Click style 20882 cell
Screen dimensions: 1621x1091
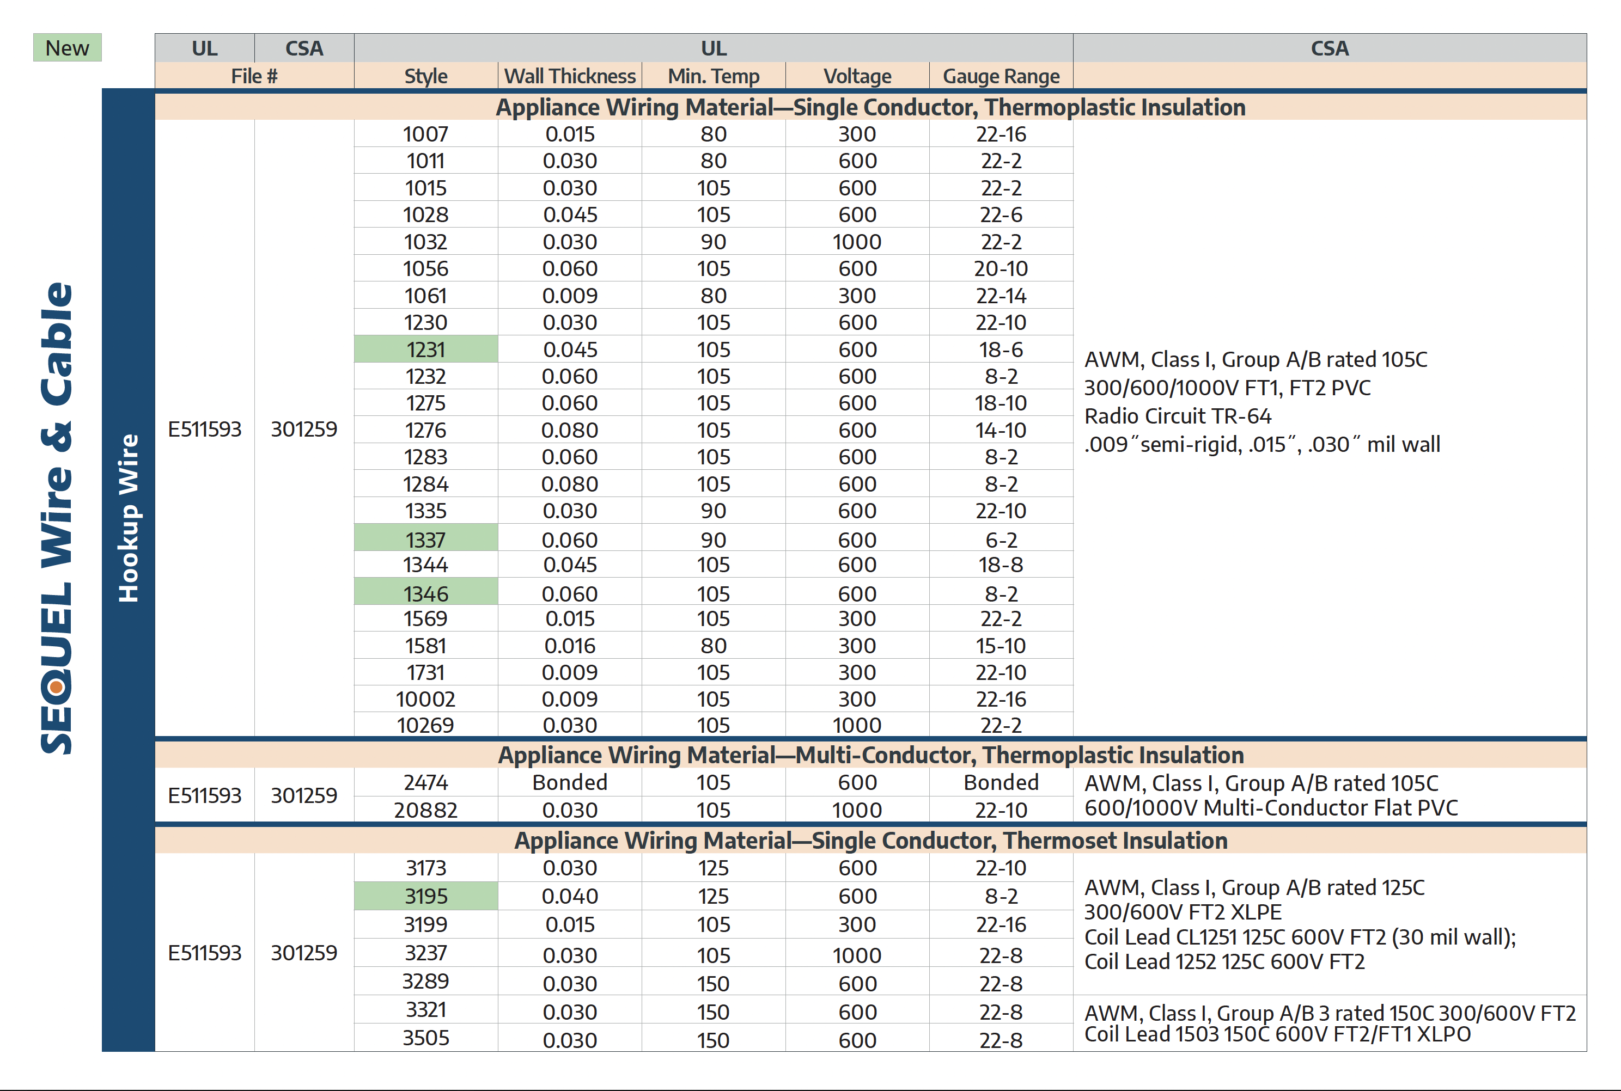(x=425, y=810)
